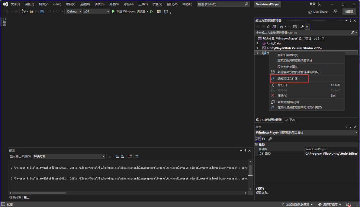Click the home icon in Solution Explorer
Image resolution: width=360 pixels, height=207 pixels.
[268, 27]
